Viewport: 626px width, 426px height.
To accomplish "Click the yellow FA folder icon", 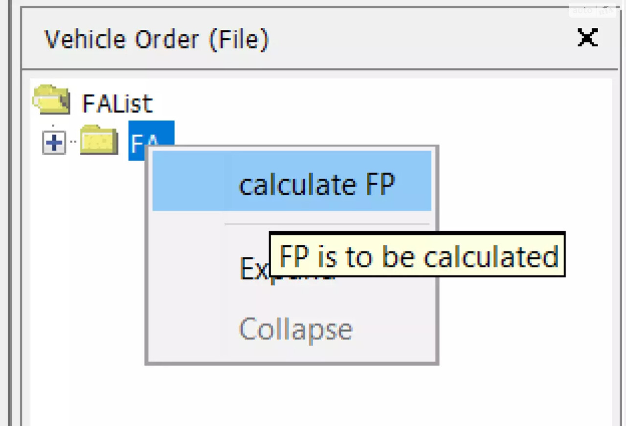I will [x=99, y=140].
